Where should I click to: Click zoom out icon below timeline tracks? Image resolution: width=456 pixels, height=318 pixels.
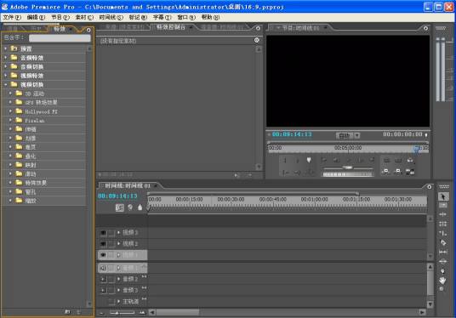[x=101, y=313]
